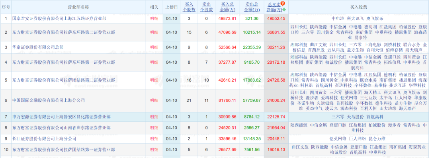This screenshot has height=158, width=430.
Task: Select 昆仑万维 stock in row 9
Action: pyautogui.click(x=377, y=138)
